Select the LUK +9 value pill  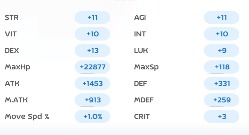click(222, 50)
